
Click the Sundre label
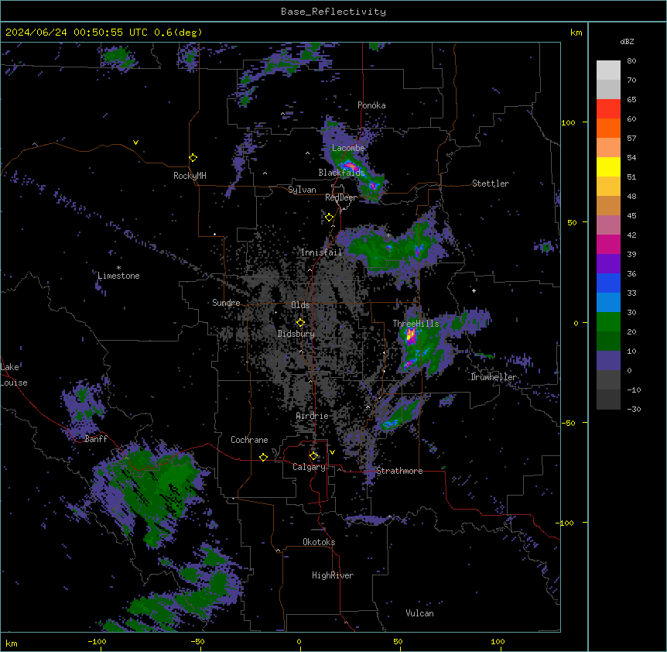226,303
